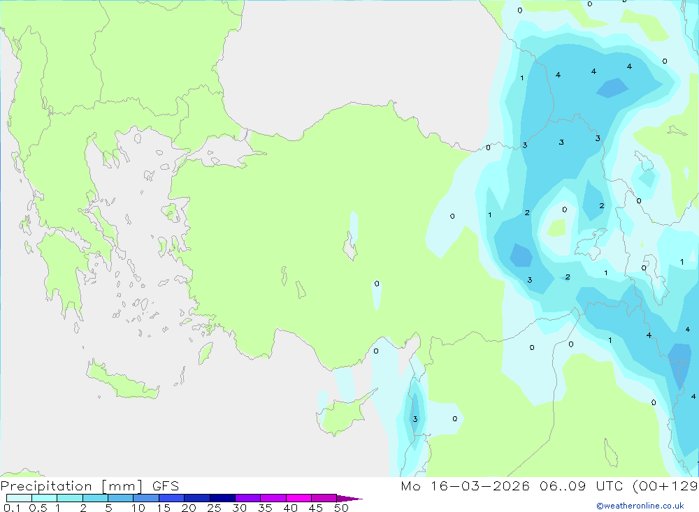This screenshot has height=512, width=699.
Task: Click the legend label '0.5'
Action: point(38,508)
